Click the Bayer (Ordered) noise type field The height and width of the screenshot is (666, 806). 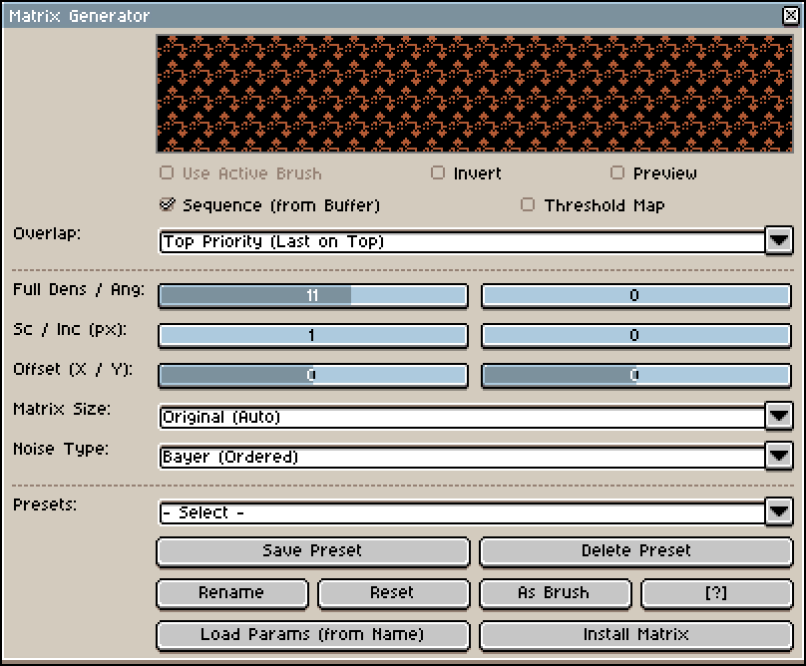(x=462, y=457)
